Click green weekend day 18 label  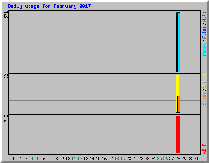pyautogui.click(x=116, y=159)
